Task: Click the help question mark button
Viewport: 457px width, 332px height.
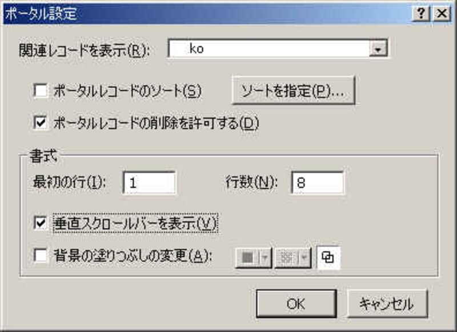Action: click(420, 13)
